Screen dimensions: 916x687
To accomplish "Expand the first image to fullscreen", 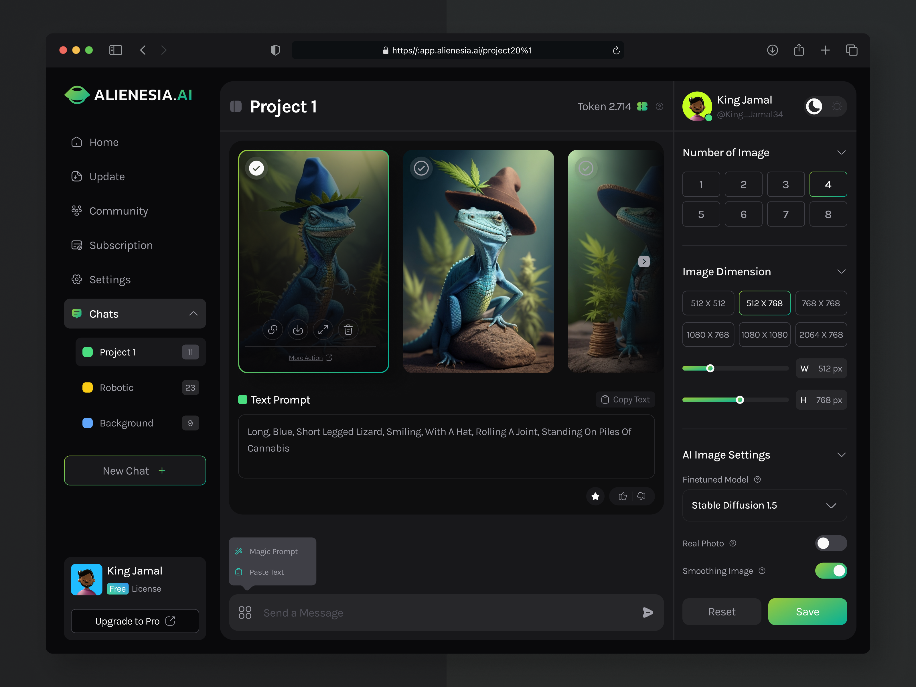I will click(323, 330).
